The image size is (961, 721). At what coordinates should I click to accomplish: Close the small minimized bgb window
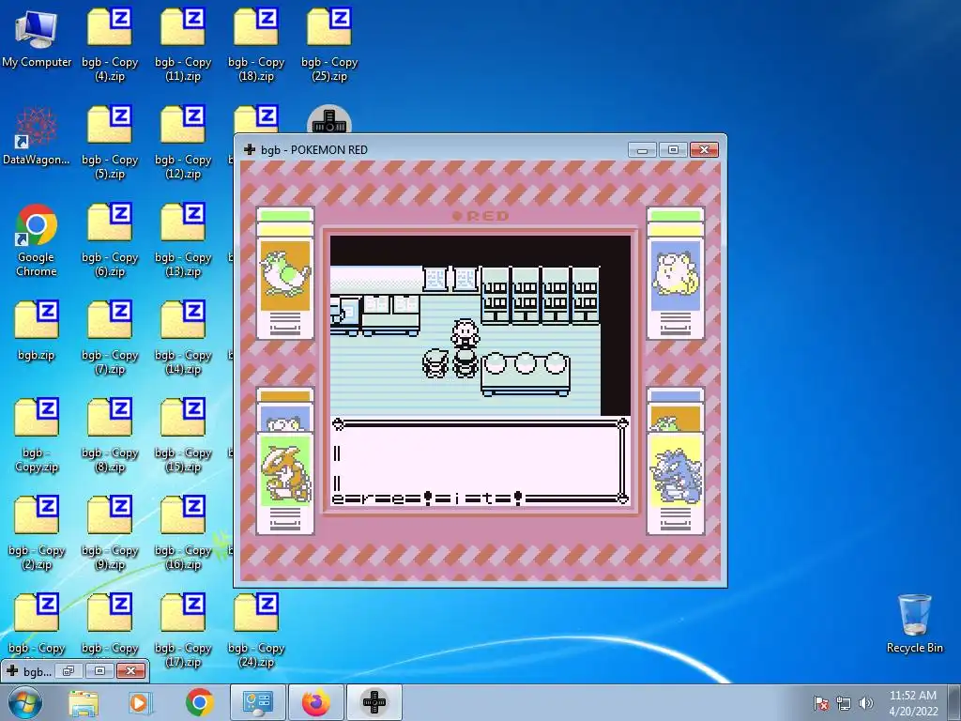pyautogui.click(x=130, y=670)
